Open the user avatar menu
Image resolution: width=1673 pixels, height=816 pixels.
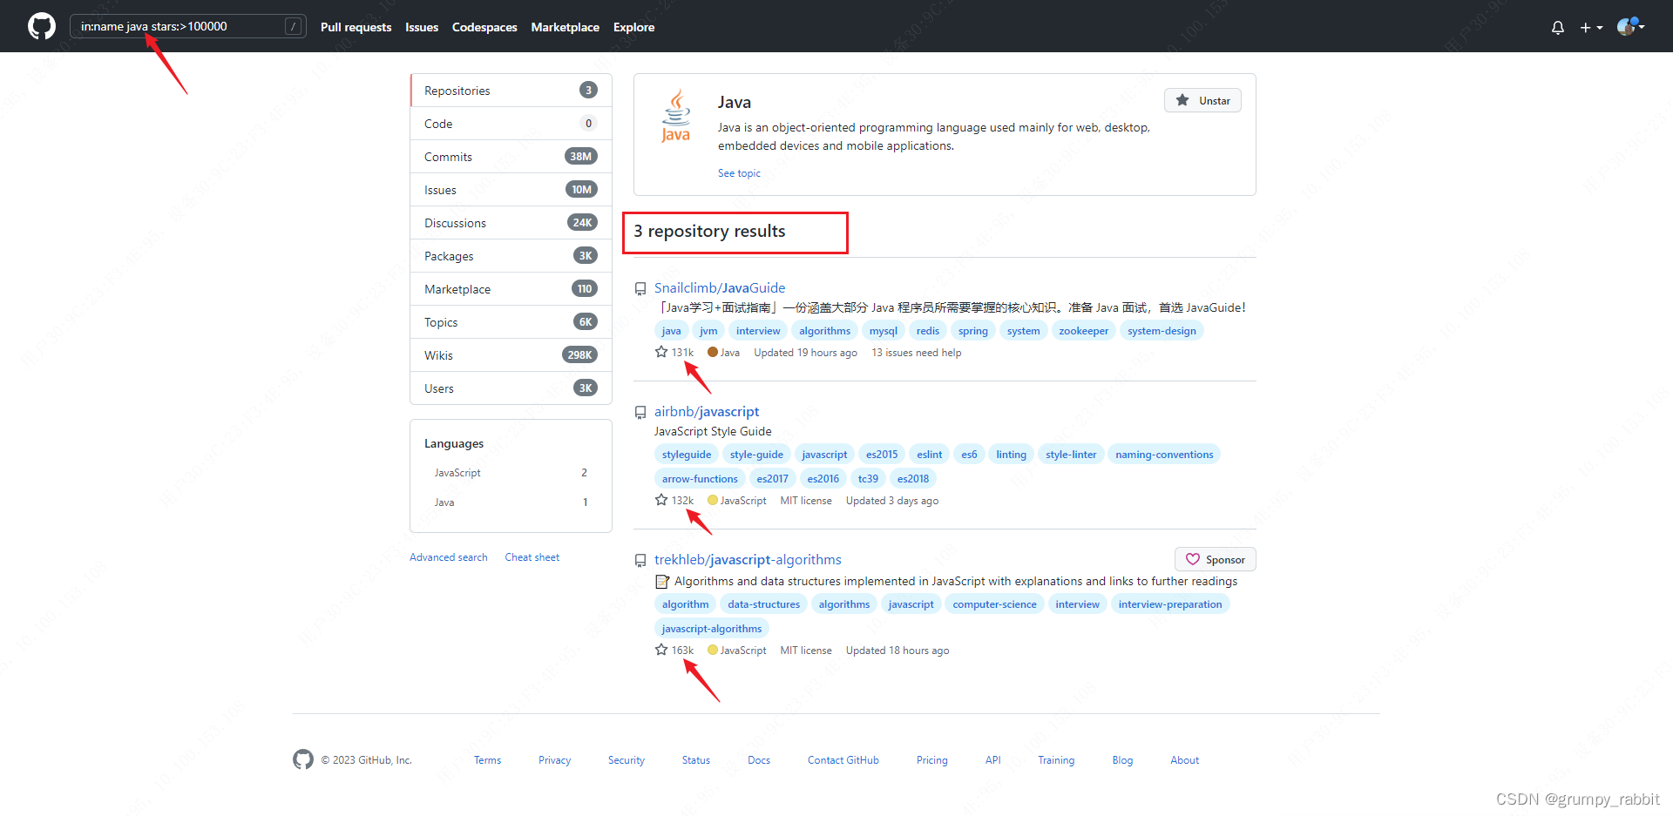[1630, 26]
